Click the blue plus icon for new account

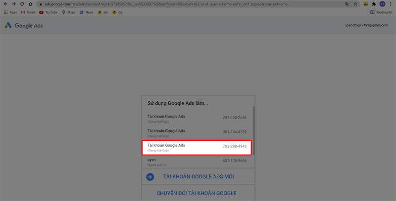150,176
